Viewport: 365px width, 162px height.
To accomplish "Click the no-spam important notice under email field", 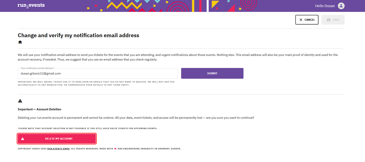I will (x=96, y=83).
